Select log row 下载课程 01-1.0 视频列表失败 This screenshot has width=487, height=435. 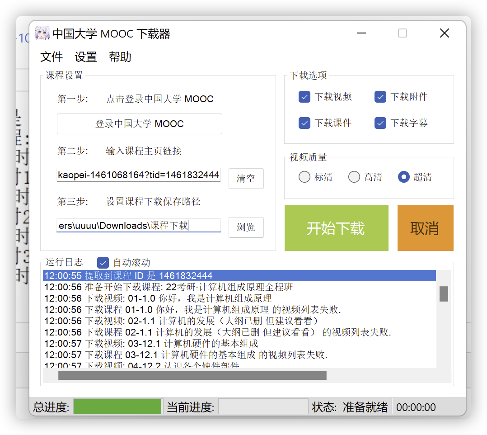click(x=239, y=310)
